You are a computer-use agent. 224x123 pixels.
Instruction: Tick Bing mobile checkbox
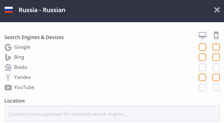216,57
